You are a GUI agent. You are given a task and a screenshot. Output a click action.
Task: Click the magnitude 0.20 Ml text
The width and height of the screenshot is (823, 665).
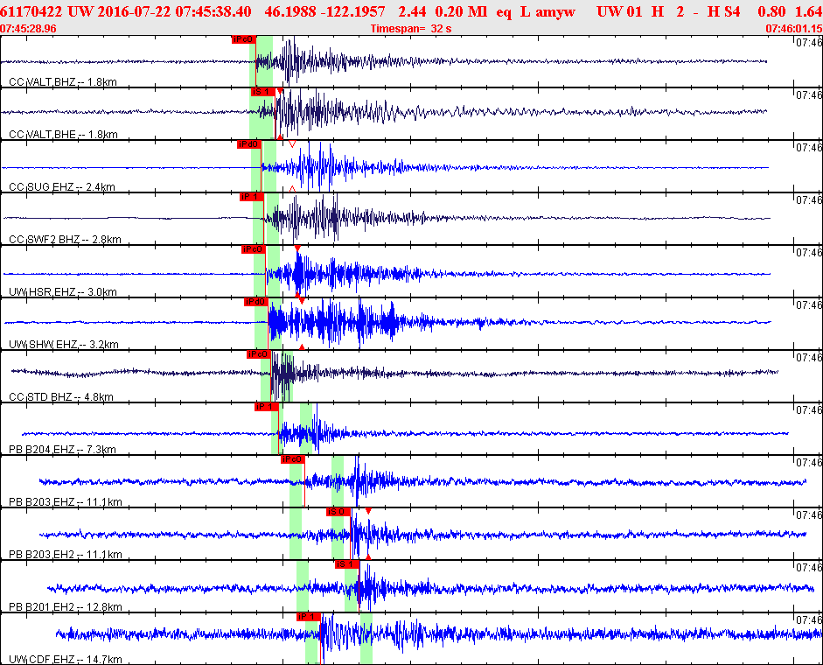[x=461, y=11]
